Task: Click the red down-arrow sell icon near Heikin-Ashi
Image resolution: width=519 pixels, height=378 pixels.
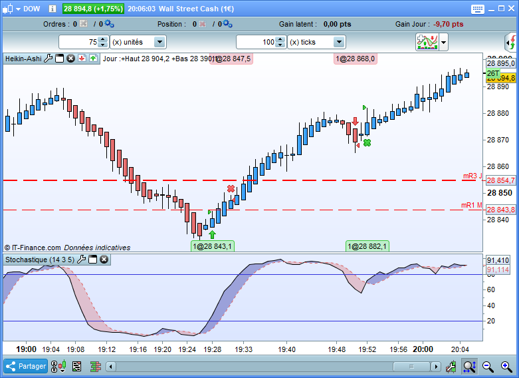Action: (x=82, y=59)
